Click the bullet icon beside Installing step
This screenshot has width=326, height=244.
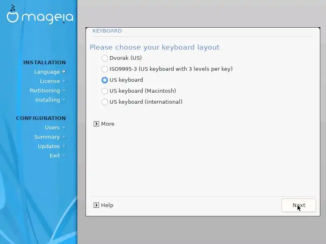[64, 100]
